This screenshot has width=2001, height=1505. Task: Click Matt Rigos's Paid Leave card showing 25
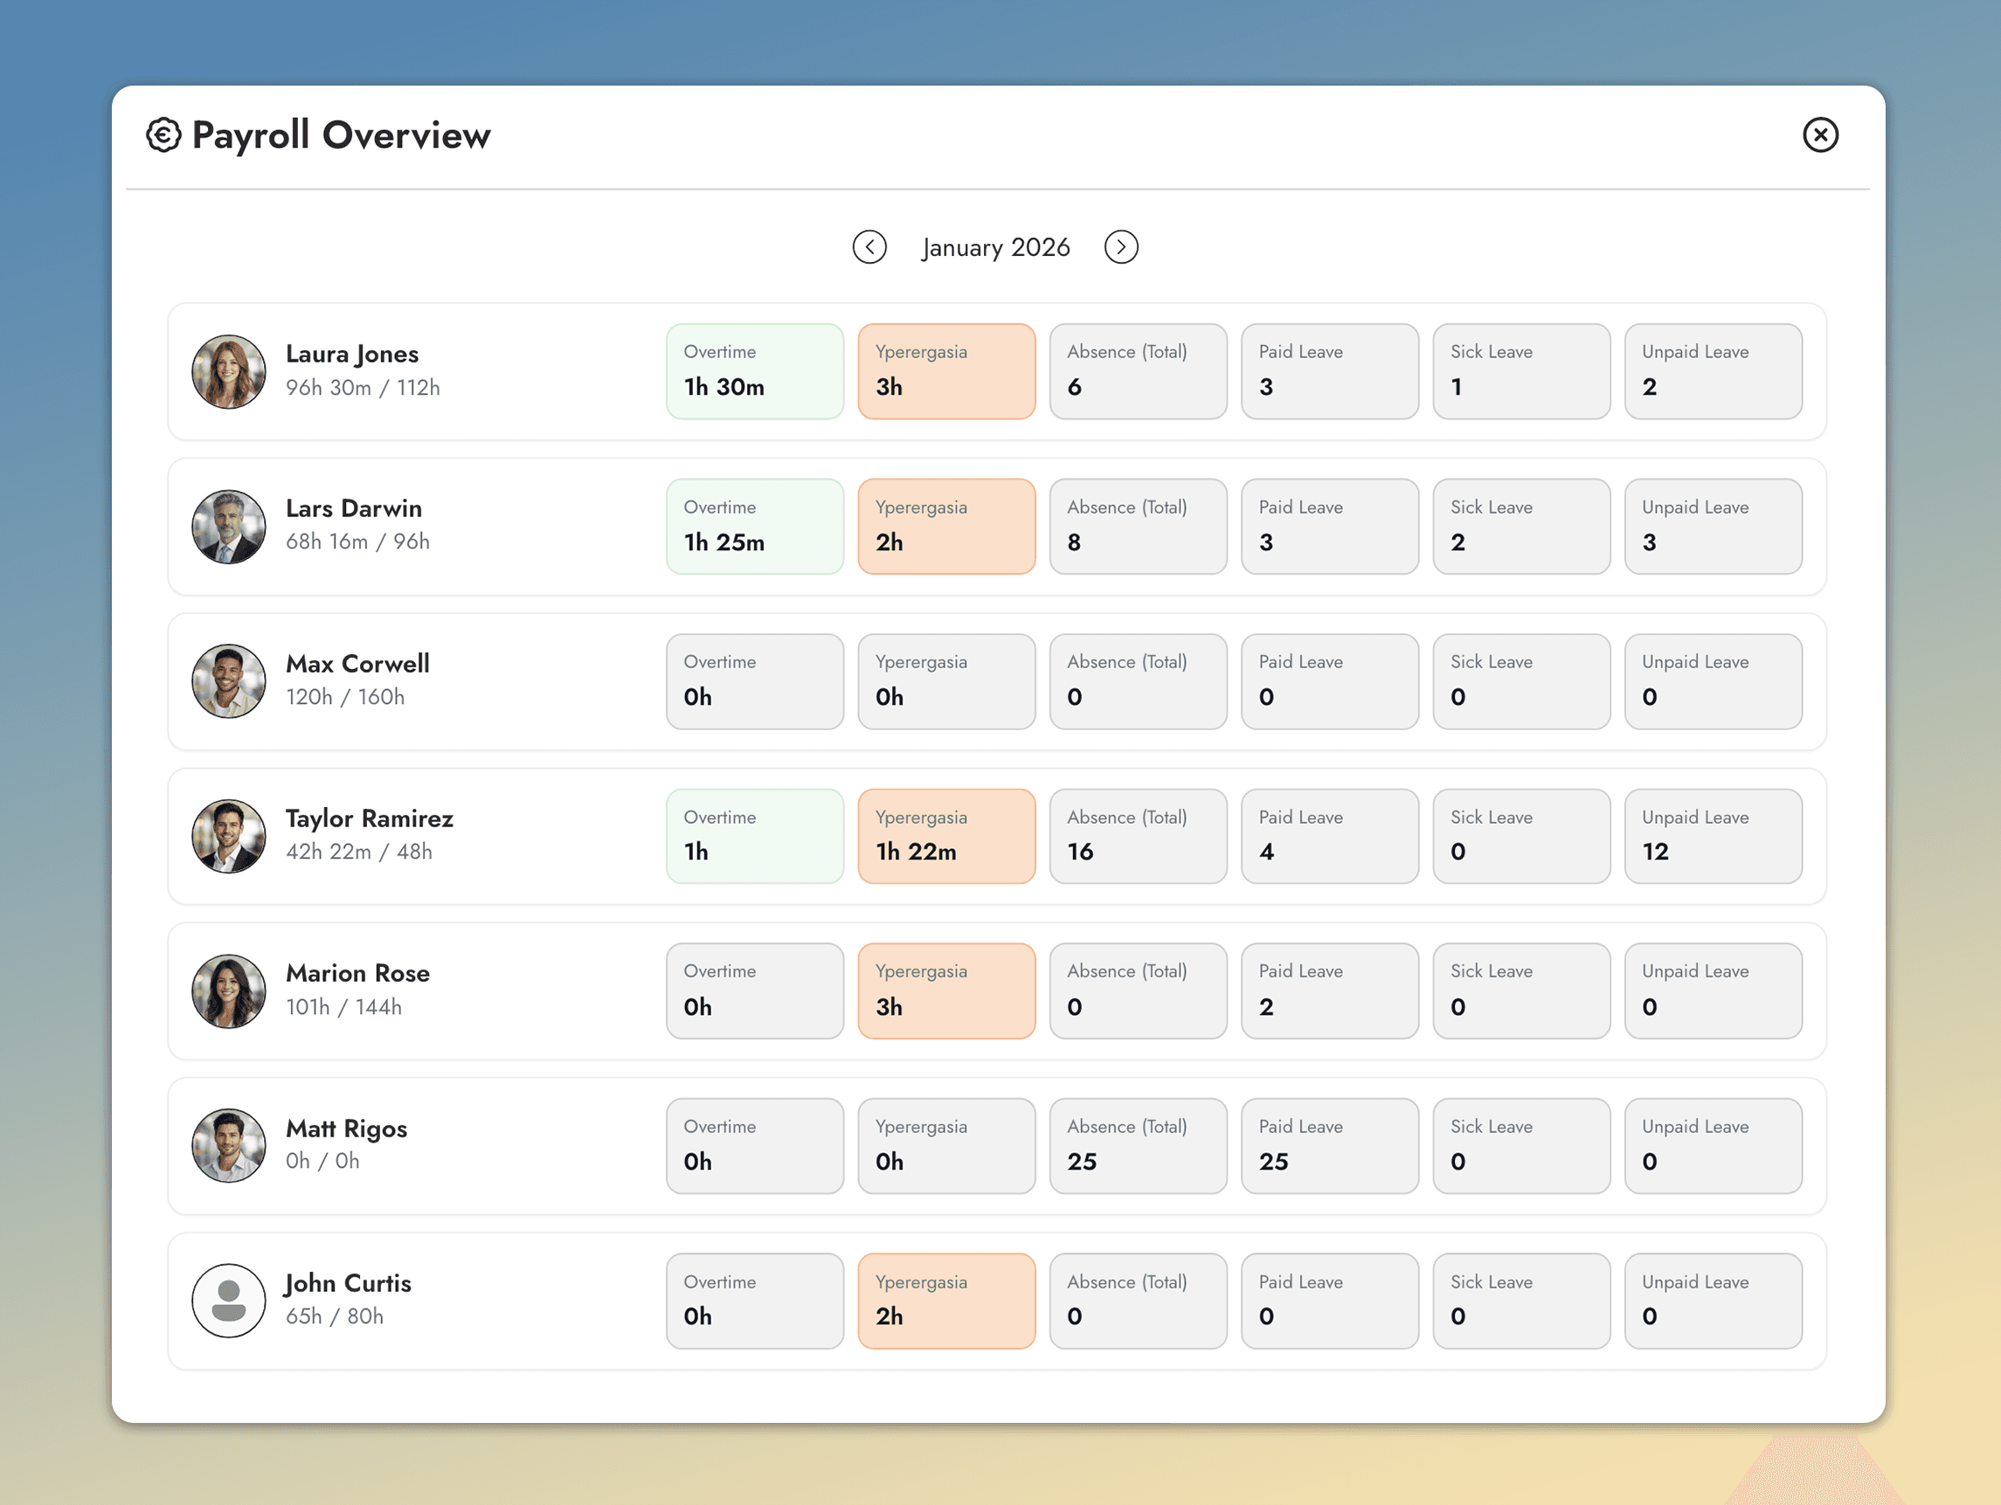point(1330,1146)
